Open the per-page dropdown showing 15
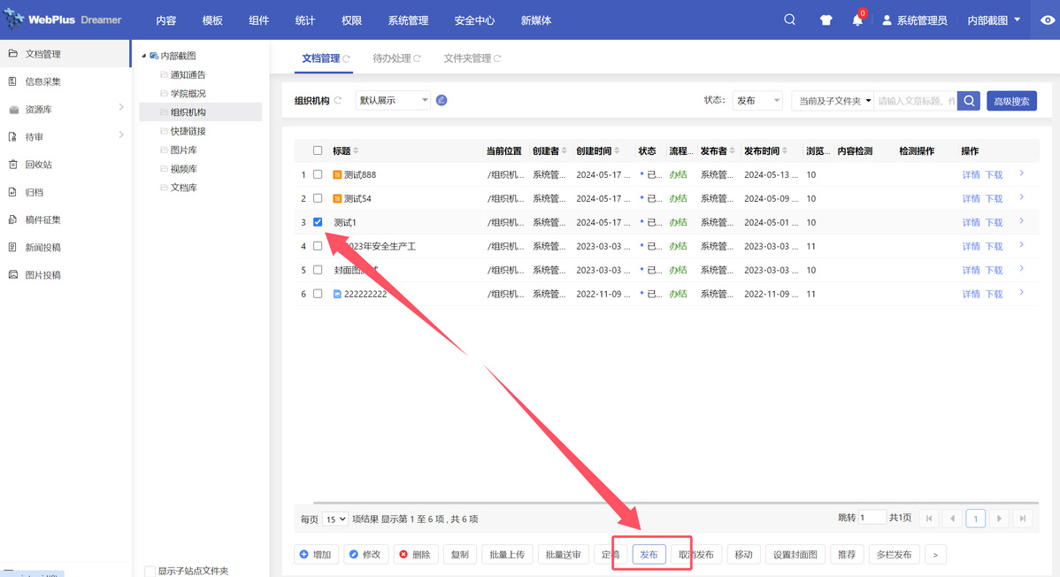1060x577 pixels. point(335,519)
